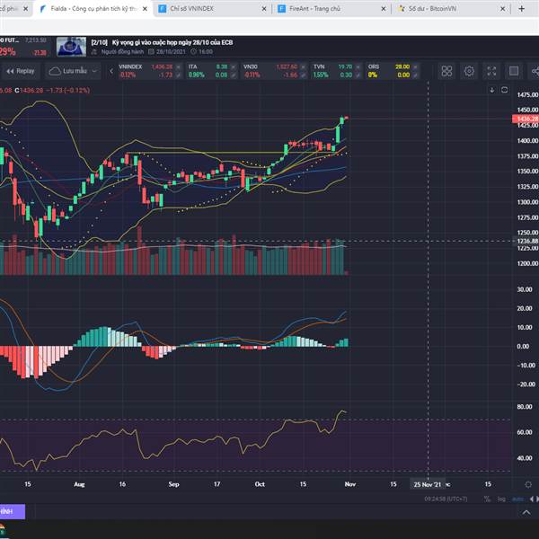Open the chart layout grid icon
This screenshot has width=539, height=539.
pos(446,71)
